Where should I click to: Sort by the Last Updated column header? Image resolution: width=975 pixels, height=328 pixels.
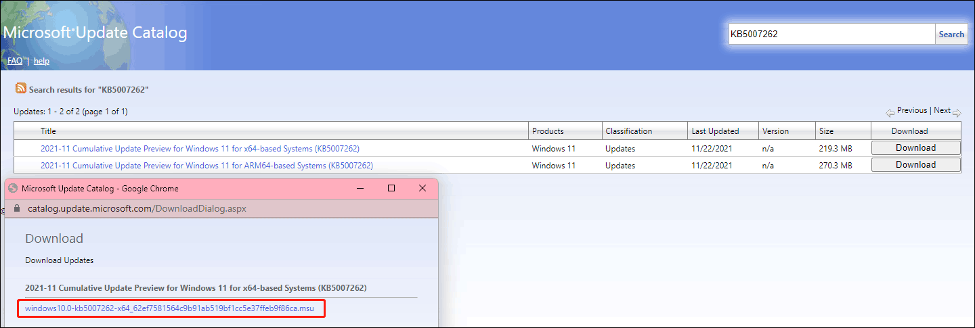coord(715,131)
